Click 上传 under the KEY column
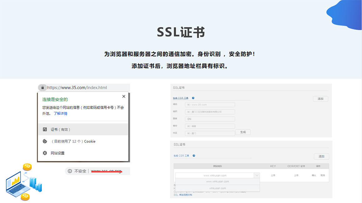 point(273,176)
